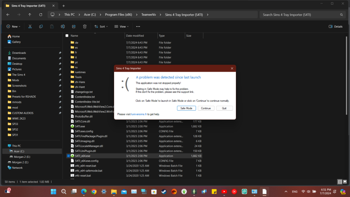Viewport: 350px width, 197px height.
Task: Expand chevron after TeameeVo in breadcrumb
Action: [x=160, y=15]
